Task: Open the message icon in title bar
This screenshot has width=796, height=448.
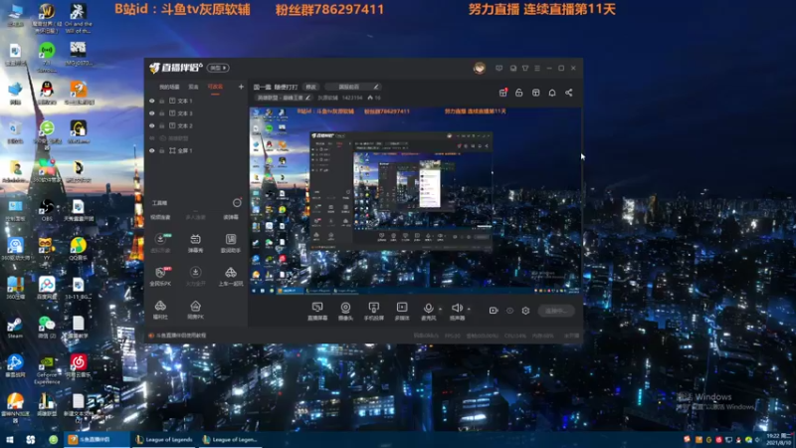Action: click(499, 68)
